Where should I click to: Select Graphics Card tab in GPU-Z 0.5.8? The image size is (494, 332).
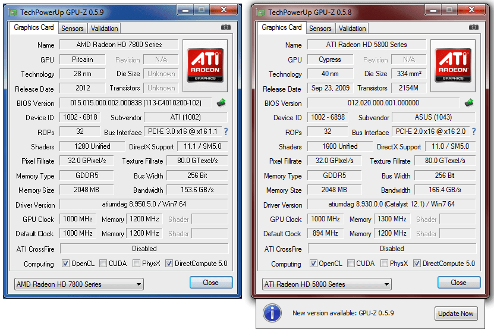(x=282, y=27)
